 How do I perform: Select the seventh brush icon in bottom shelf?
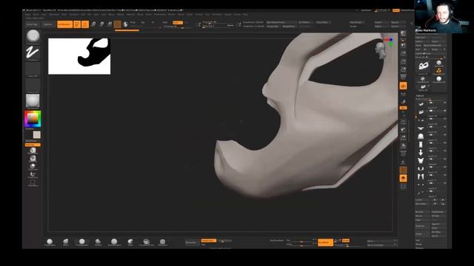click(x=147, y=242)
